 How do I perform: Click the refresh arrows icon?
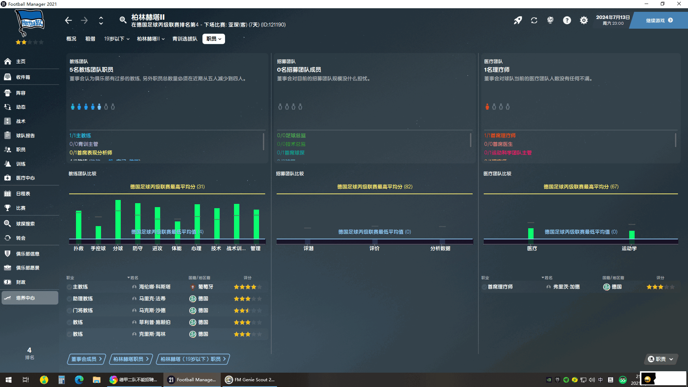click(x=534, y=20)
